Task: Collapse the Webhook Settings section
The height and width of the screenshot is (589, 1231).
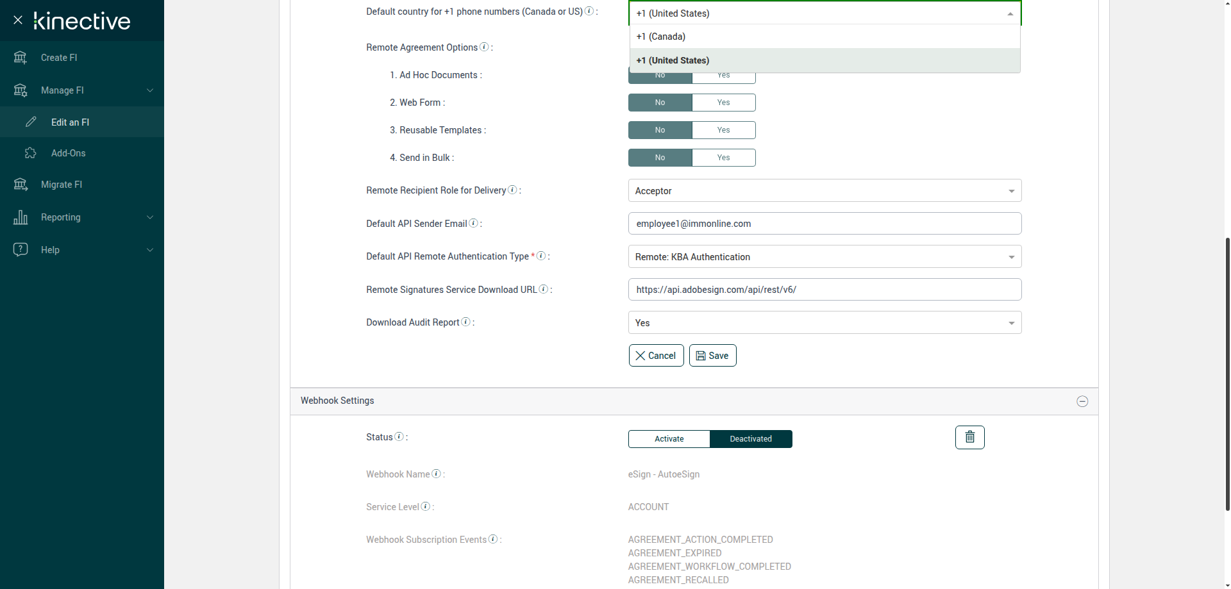Action: pyautogui.click(x=1082, y=401)
